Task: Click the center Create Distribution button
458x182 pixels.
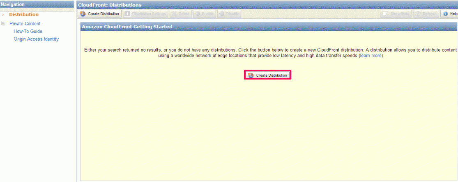Action: coord(267,75)
